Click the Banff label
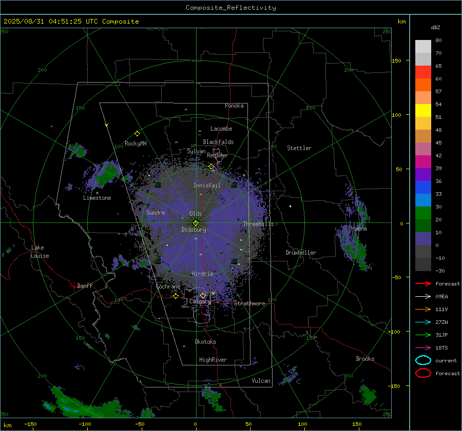Screen dimensions: 462x431 [85, 285]
